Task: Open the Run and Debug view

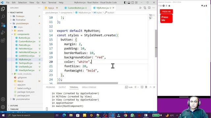Action: pyautogui.click(x=3, y=32)
